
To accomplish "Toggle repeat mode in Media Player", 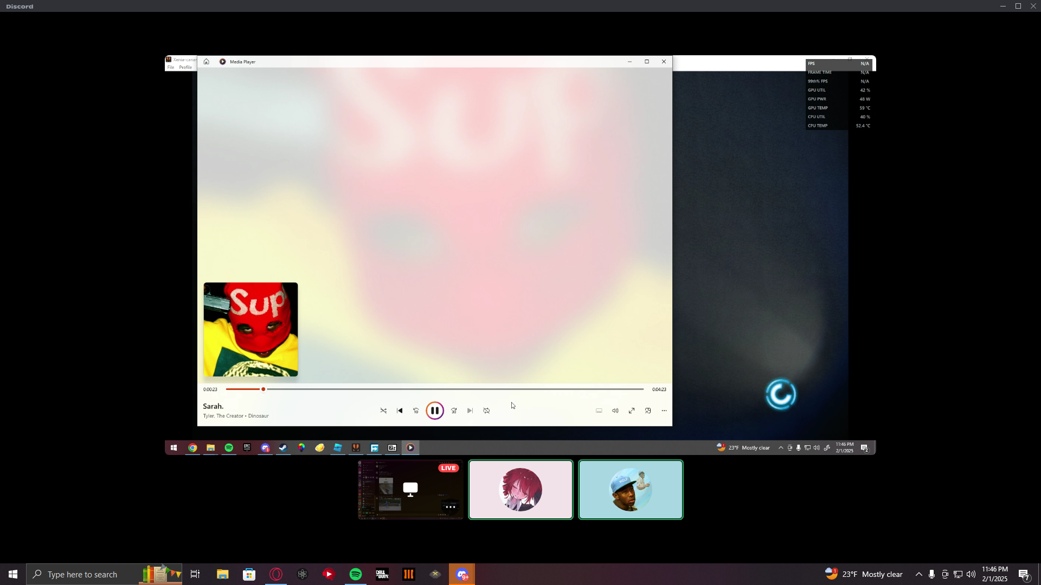I will tap(486, 411).
